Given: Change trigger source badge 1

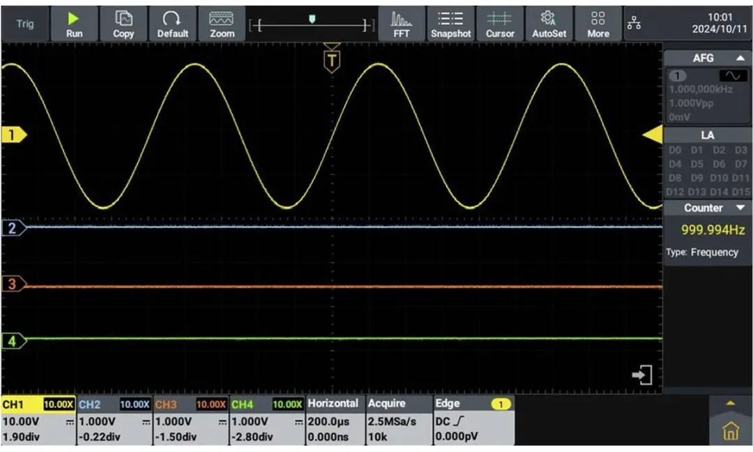Looking at the screenshot, I should pos(501,405).
